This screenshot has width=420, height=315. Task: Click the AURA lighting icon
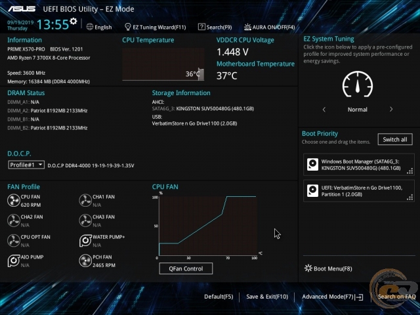(247, 27)
